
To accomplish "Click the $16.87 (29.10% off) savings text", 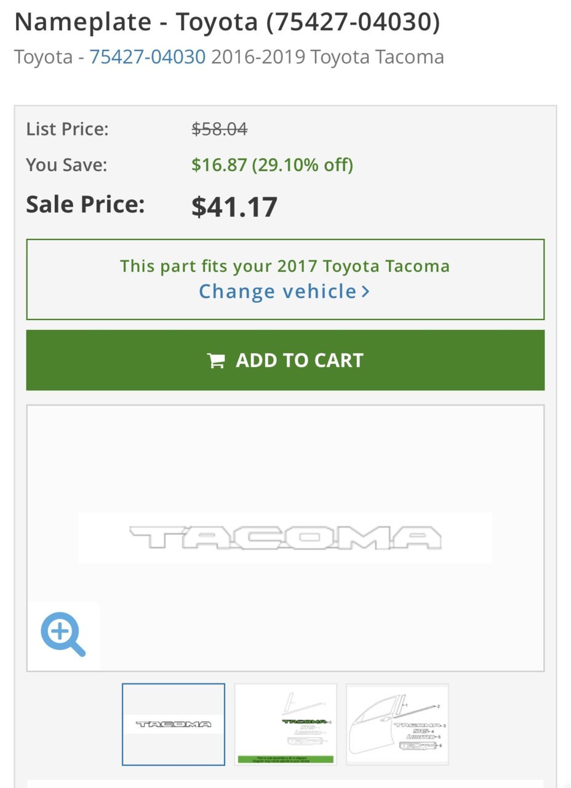I will click(x=273, y=165).
